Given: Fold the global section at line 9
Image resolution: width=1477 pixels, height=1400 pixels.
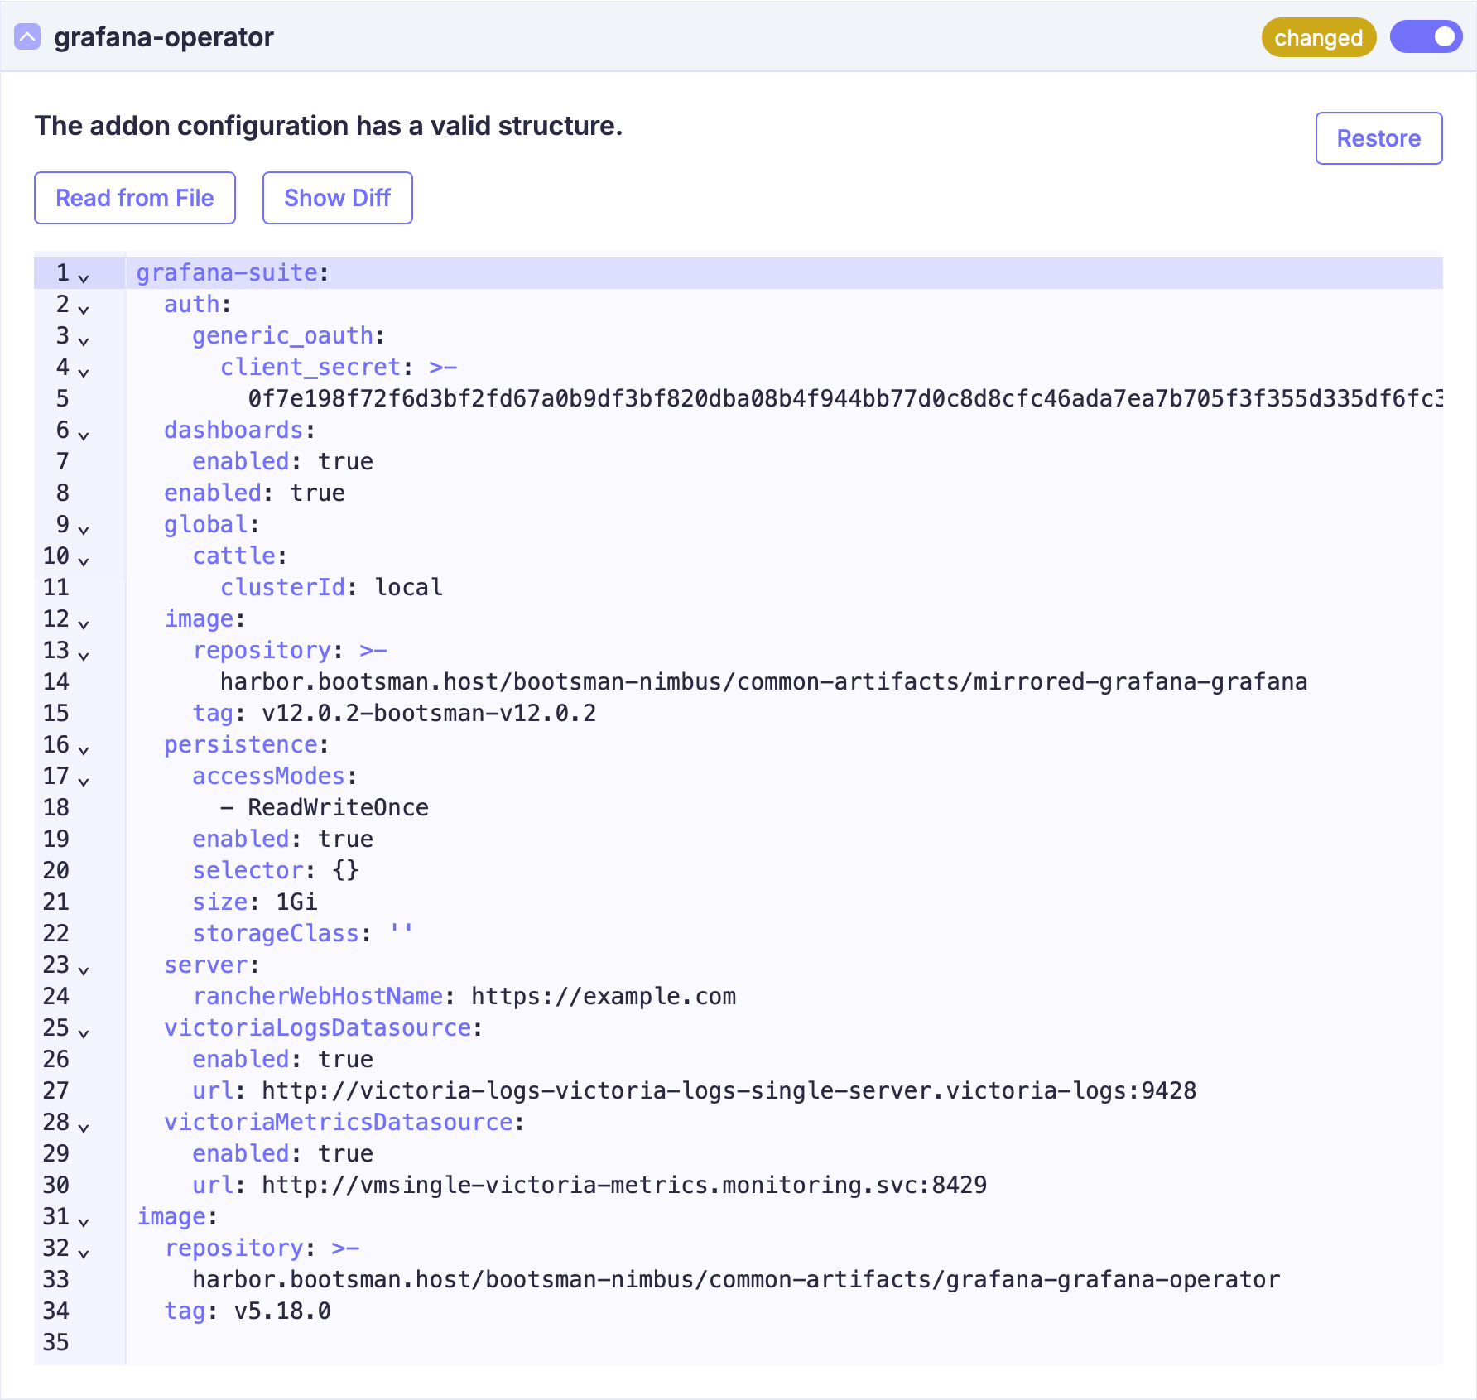Looking at the screenshot, I should (x=84, y=529).
